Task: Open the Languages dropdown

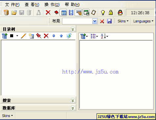Action: tap(143, 21)
